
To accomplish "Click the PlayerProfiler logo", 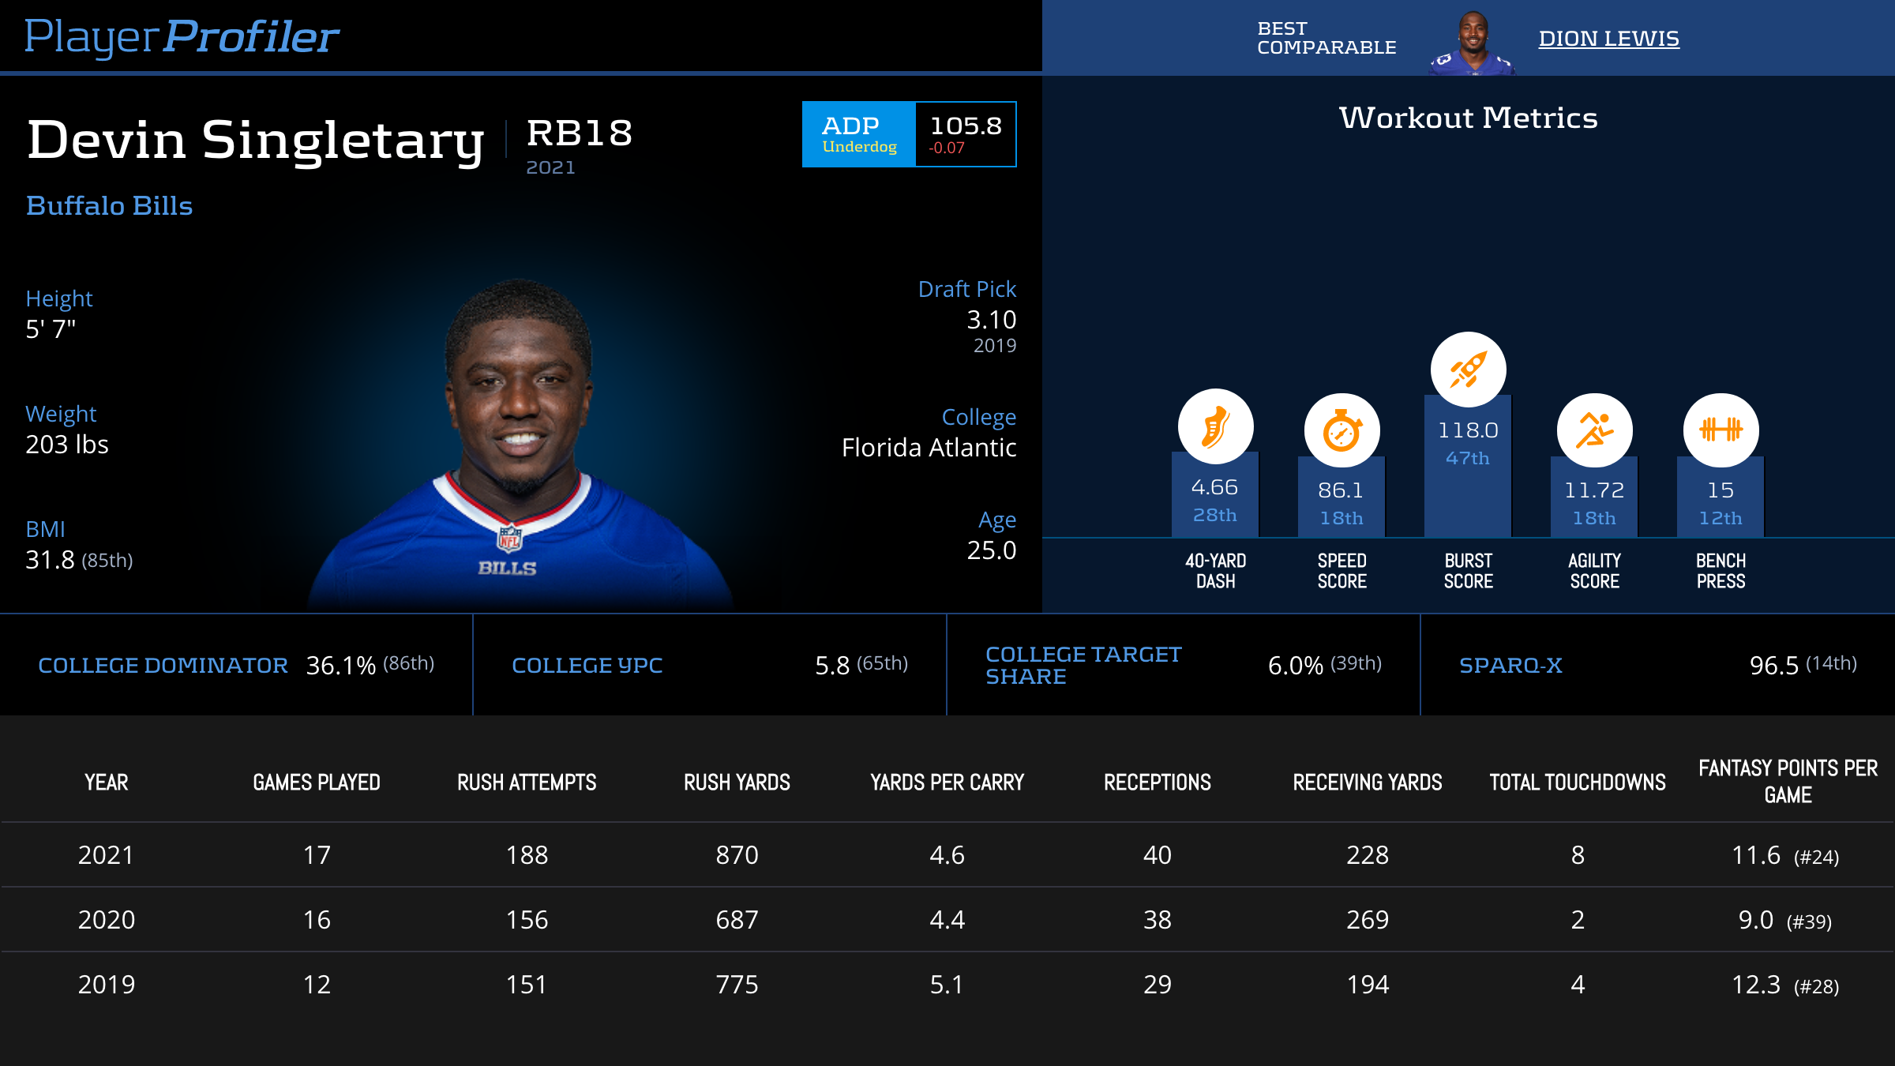I will (182, 36).
